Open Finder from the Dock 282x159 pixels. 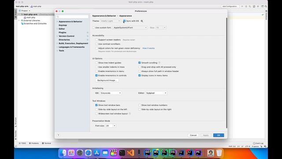tap(63, 153)
